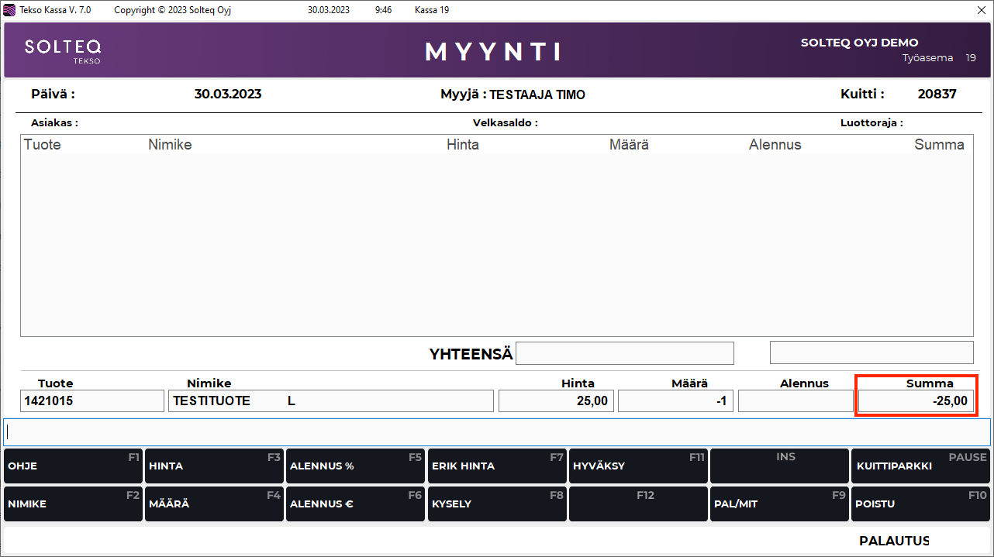Viewport: 994px width, 557px height.
Task: Click the ALENNUS € discount button
Action: pos(355,504)
